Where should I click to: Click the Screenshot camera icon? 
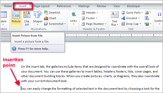click(46, 24)
